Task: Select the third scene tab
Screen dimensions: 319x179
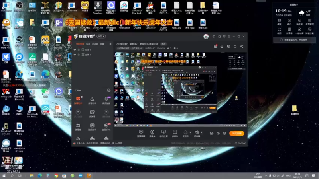Action: 95,44
